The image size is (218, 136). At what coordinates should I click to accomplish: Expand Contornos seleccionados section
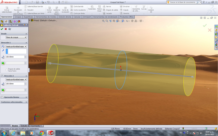pyautogui.click(x=26, y=102)
